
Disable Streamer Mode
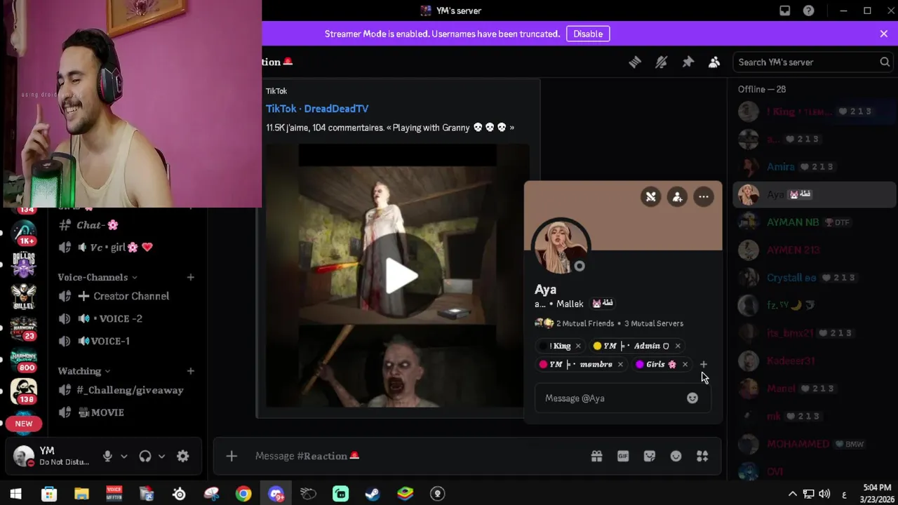click(x=588, y=34)
